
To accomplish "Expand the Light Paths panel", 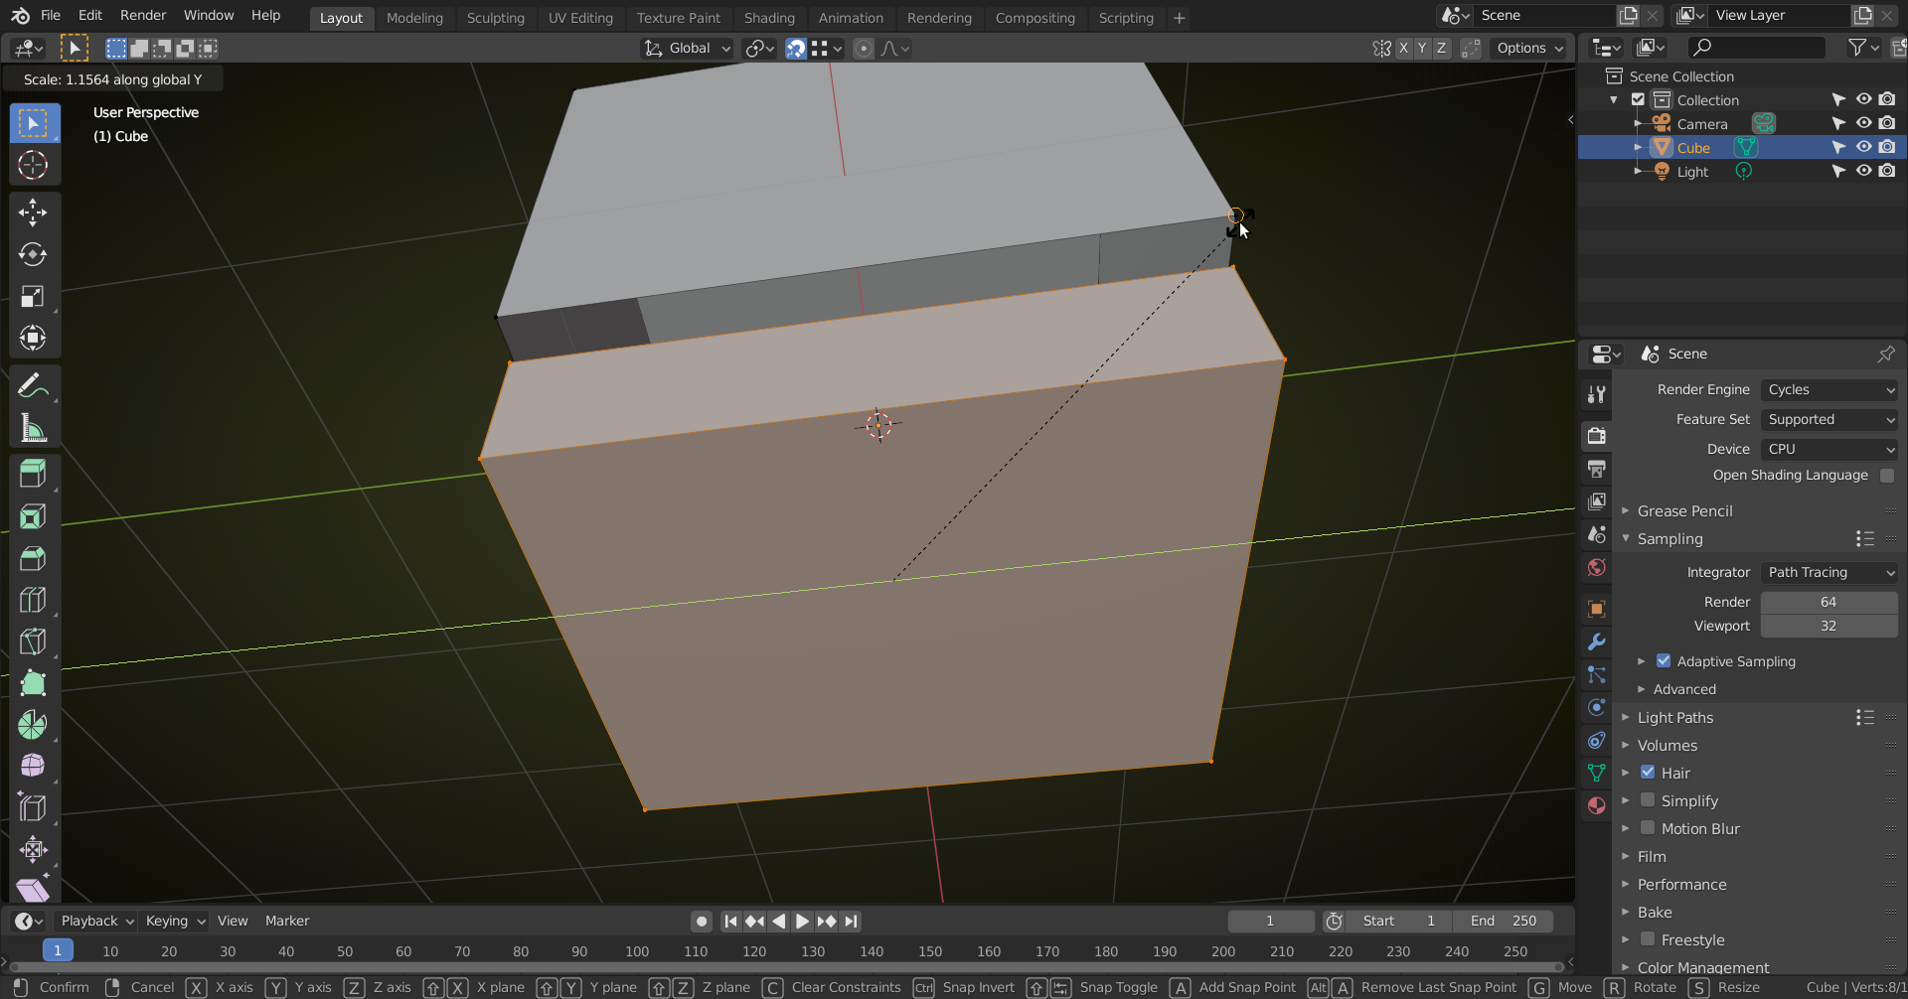I will coord(1675,718).
